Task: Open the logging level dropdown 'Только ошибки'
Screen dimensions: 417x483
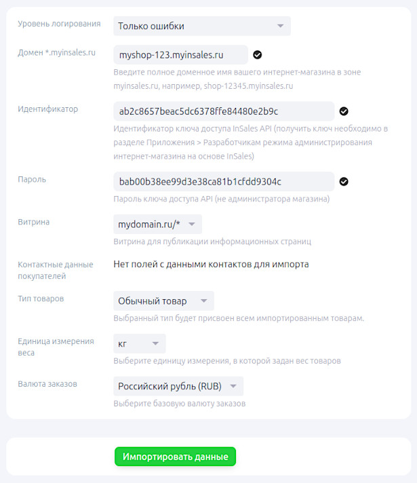Action: 201,26
